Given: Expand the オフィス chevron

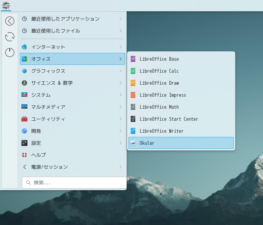Looking at the screenshot, I should tap(121, 59).
